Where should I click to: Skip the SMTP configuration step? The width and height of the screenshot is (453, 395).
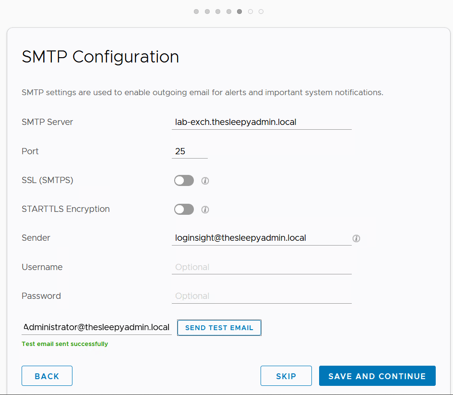tap(286, 376)
